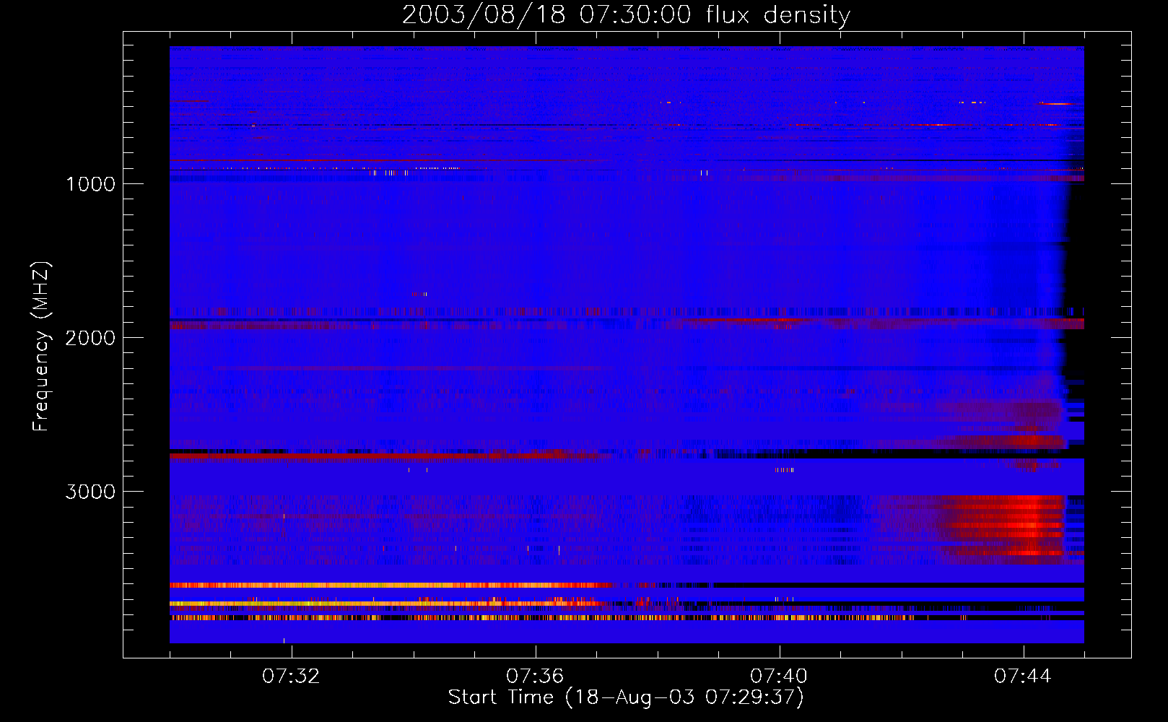Click the "Frequency (MHZ)" axis label
This screenshot has height=722, width=1168.
coord(41,347)
